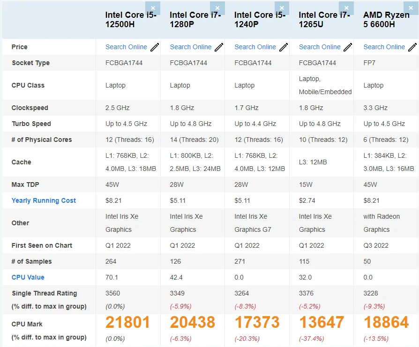Edit price pencil icon for i7-1265U
This screenshot has width=419, height=347.
coord(348,47)
